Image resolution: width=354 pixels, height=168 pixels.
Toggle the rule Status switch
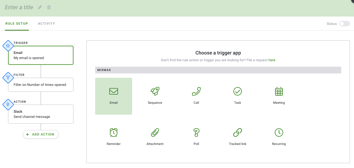(344, 24)
